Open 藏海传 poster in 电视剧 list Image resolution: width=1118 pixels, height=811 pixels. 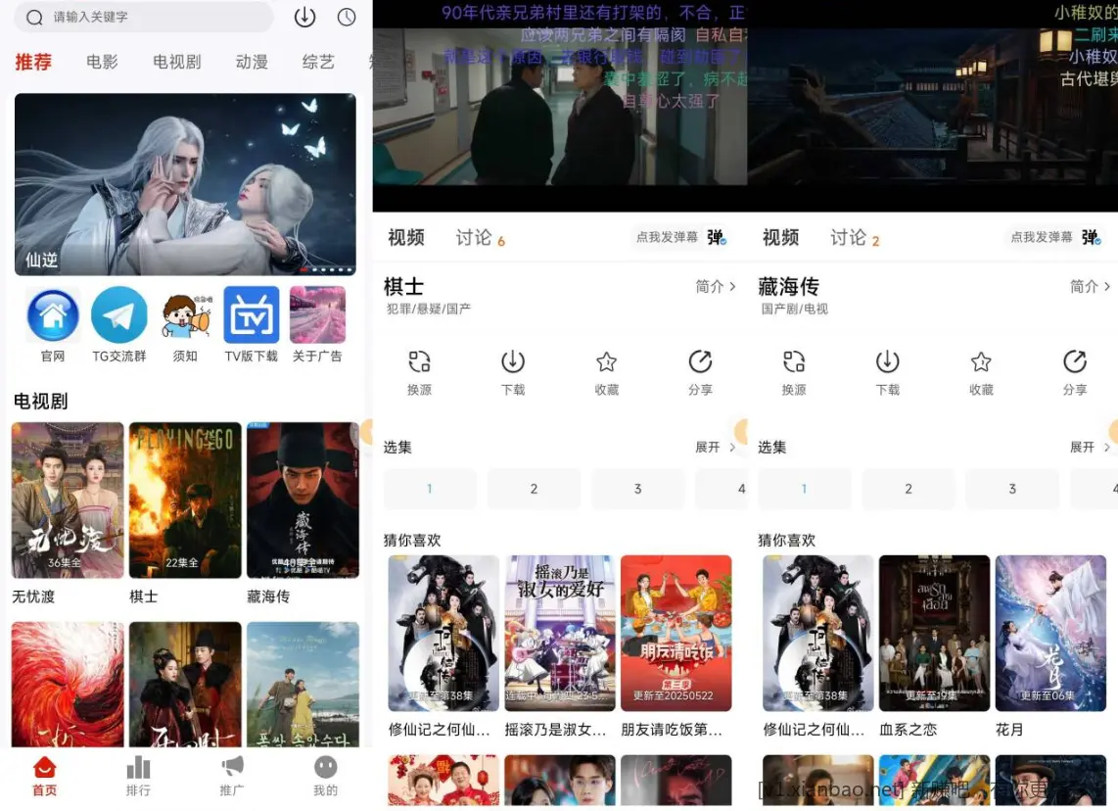point(303,500)
